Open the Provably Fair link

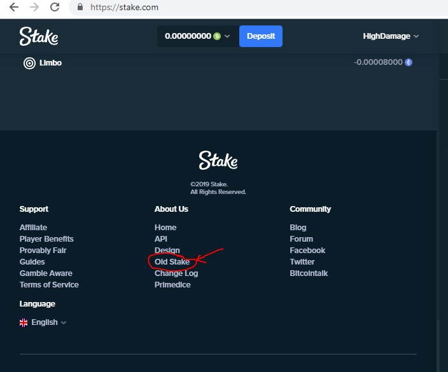coord(43,251)
